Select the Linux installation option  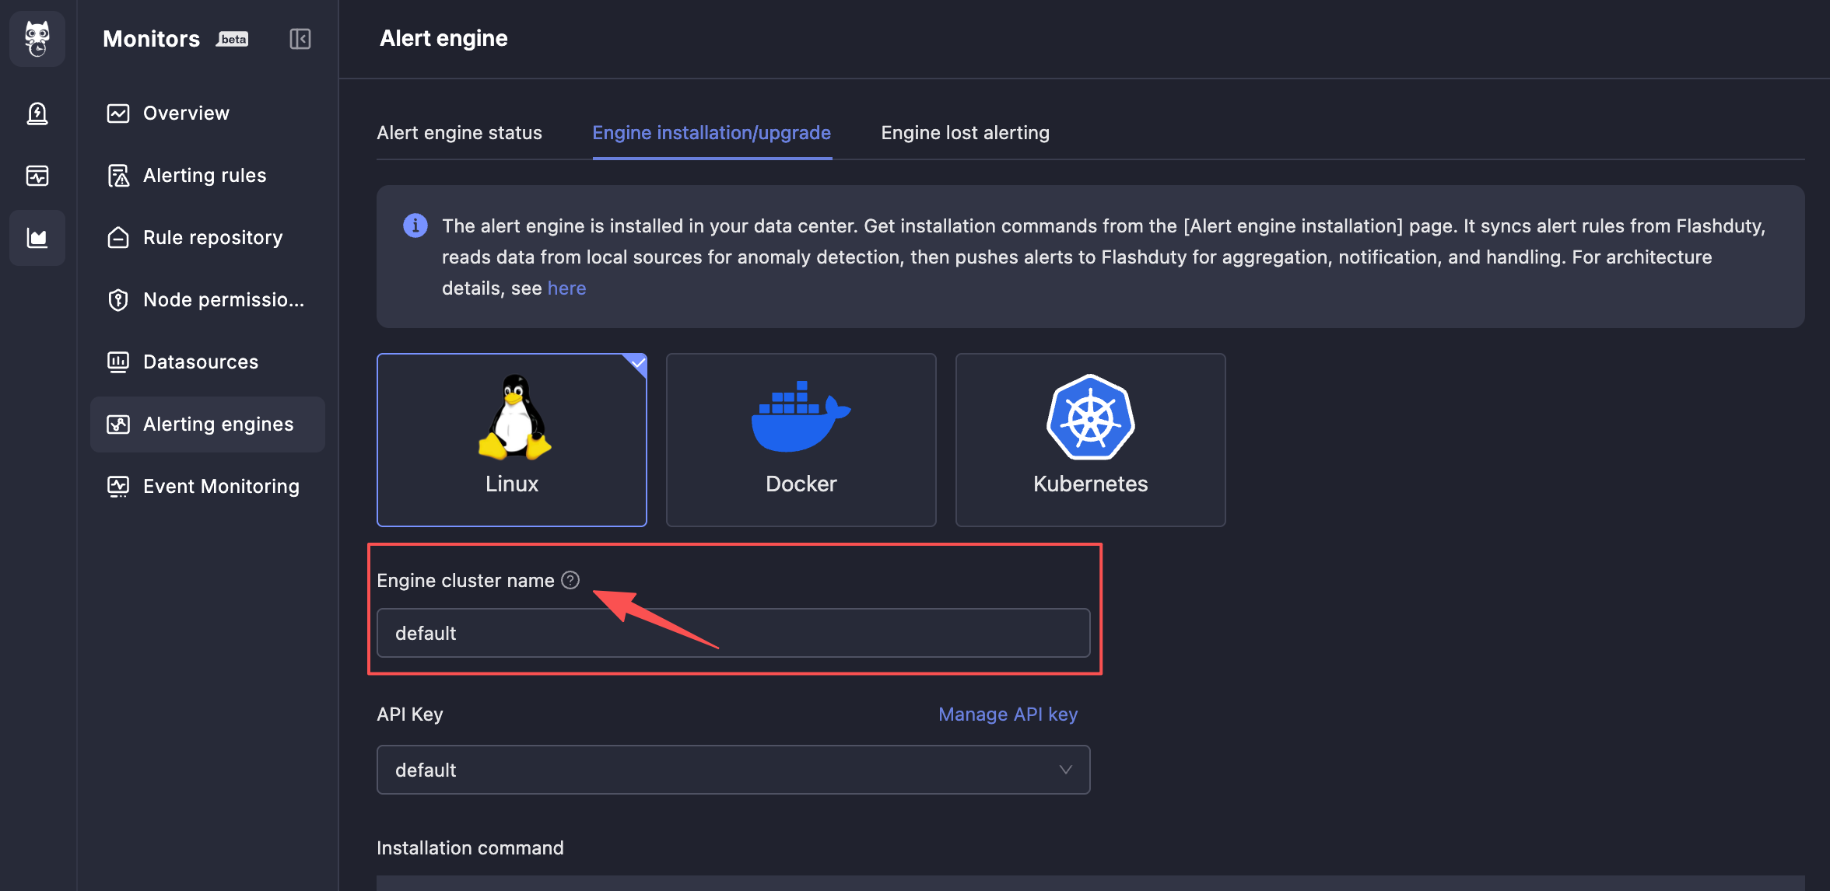click(x=511, y=439)
